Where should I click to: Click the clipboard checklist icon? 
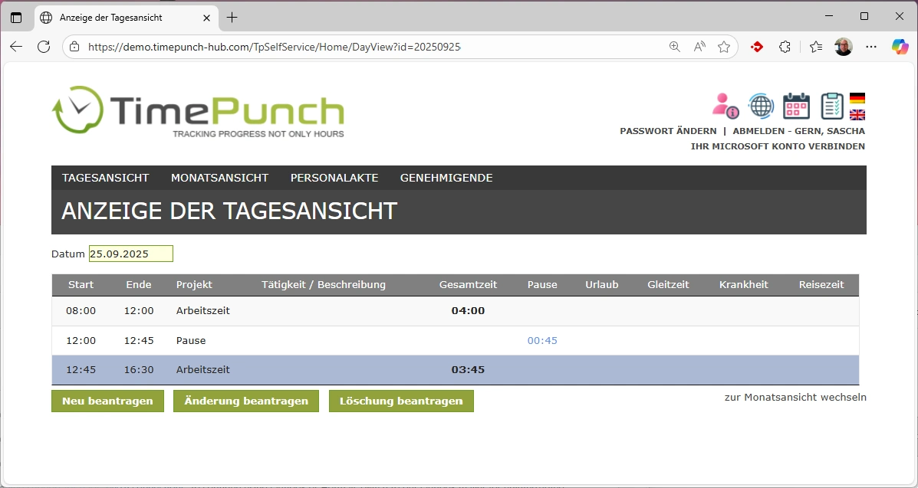tap(831, 106)
